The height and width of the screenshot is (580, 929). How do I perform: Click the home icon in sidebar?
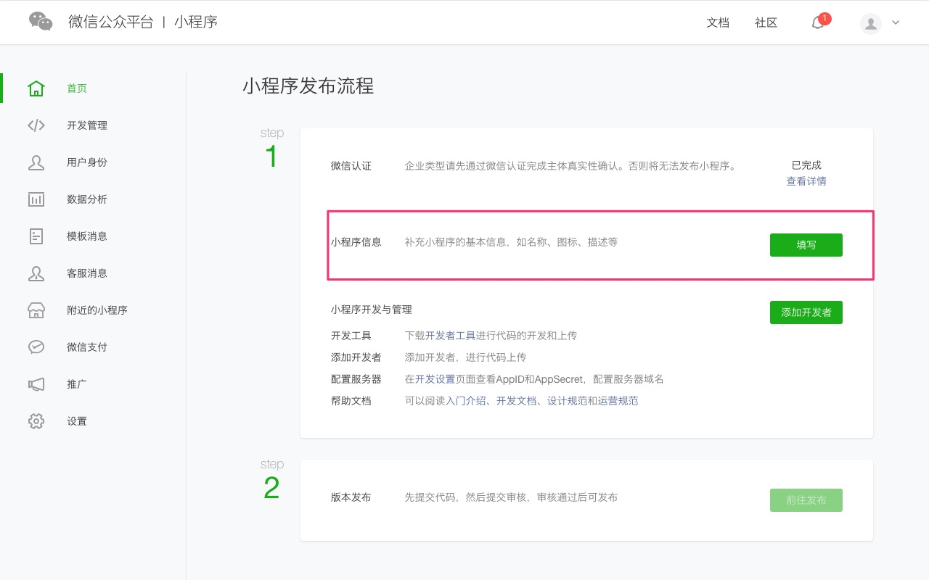click(36, 88)
